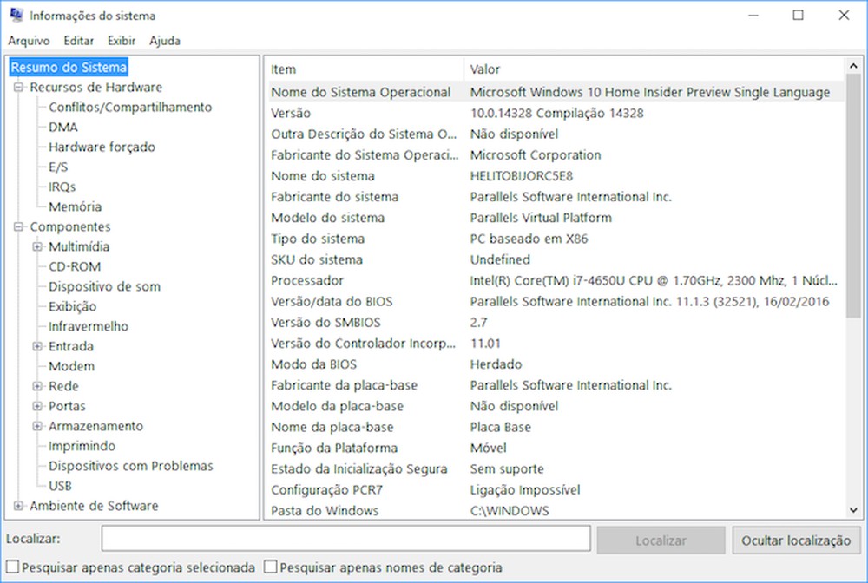Click the value Herdado
The width and height of the screenshot is (868, 583).
pyautogui.click(x=496, y=364)
